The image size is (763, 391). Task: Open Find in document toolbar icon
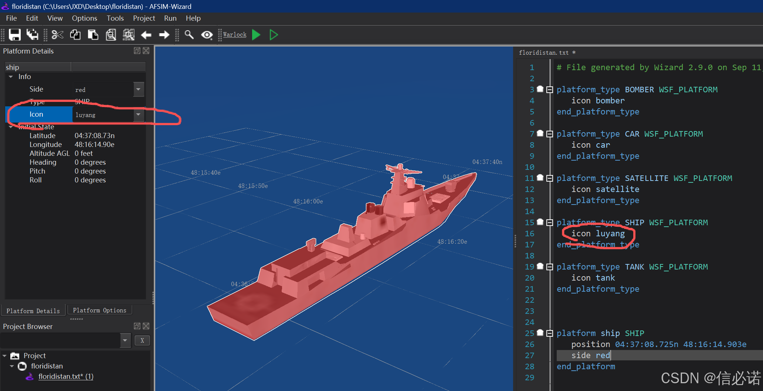[x=111, y=35]
